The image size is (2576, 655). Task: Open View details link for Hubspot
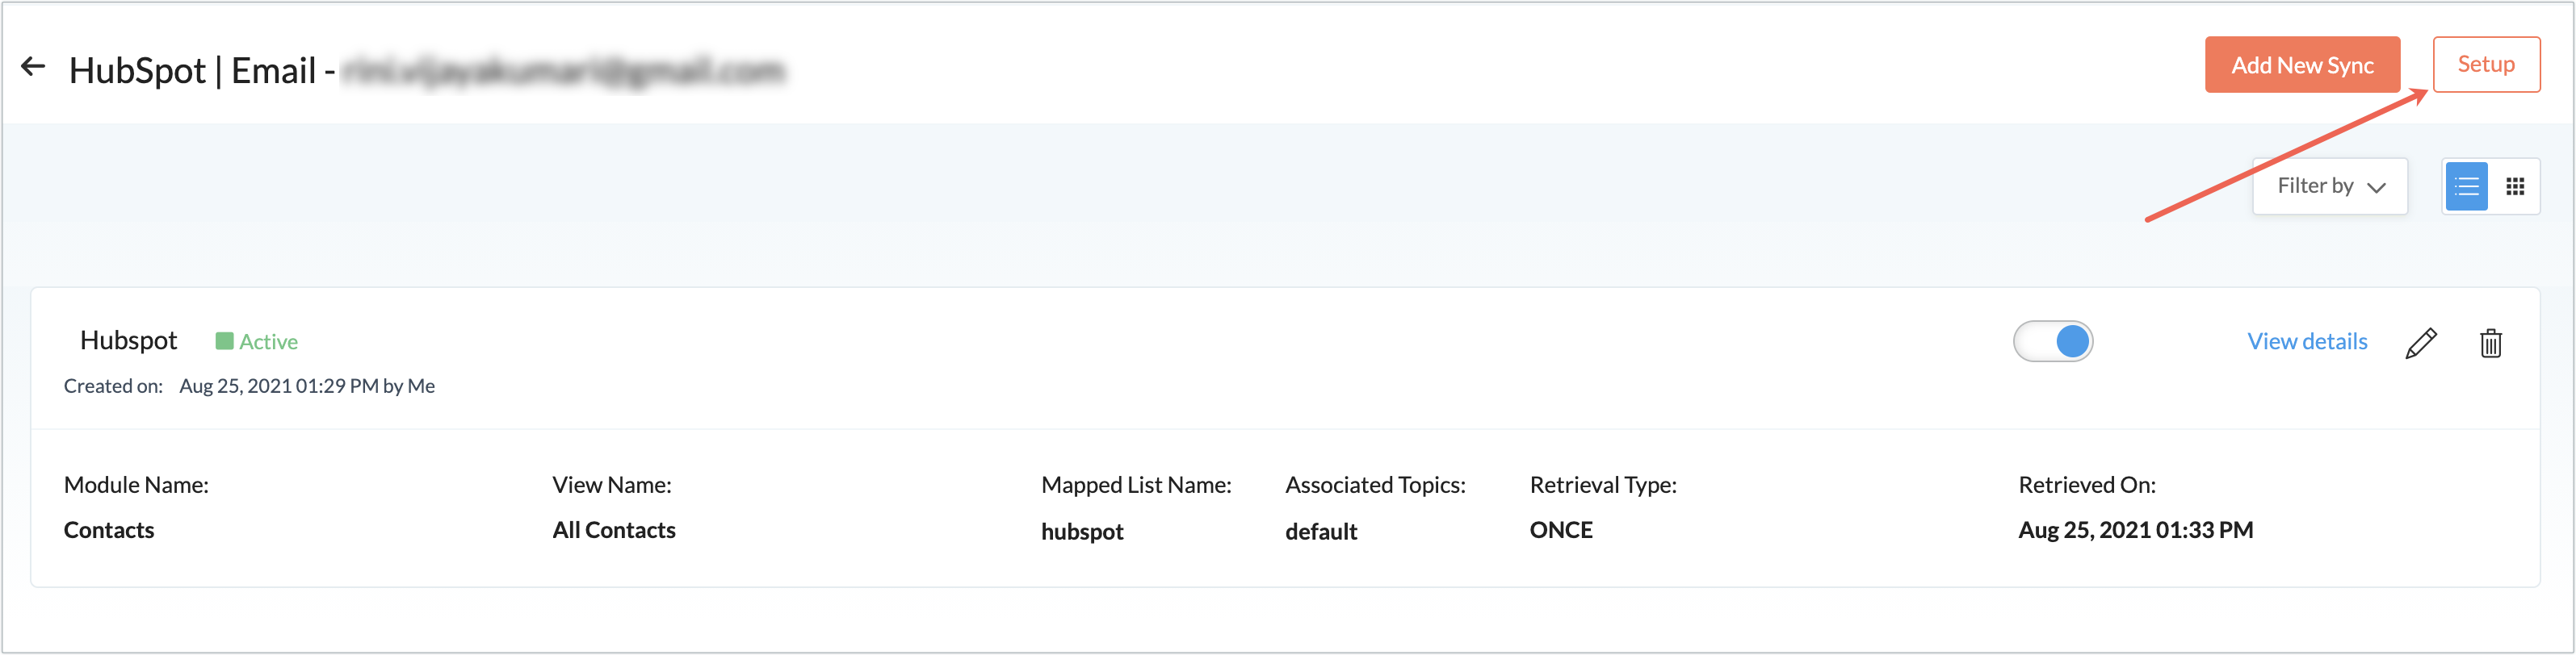pos(2307,341)
